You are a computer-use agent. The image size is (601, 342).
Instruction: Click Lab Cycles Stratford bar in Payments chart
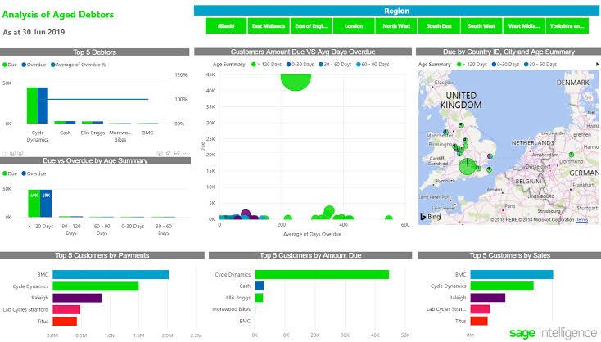[66, 309]
